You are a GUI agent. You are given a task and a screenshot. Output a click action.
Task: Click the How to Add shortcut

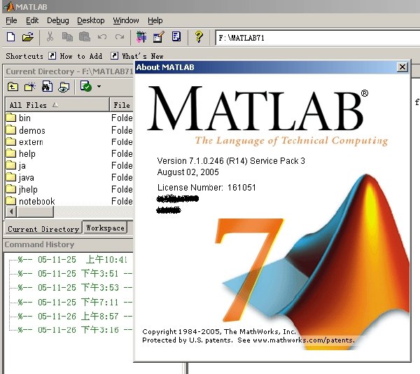(x=76, y=56)
